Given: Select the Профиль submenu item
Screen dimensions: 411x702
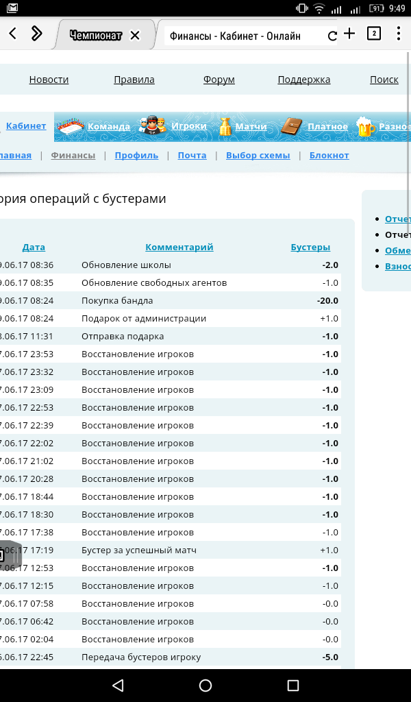Looking at the screenshot, I should coord(136,156).
